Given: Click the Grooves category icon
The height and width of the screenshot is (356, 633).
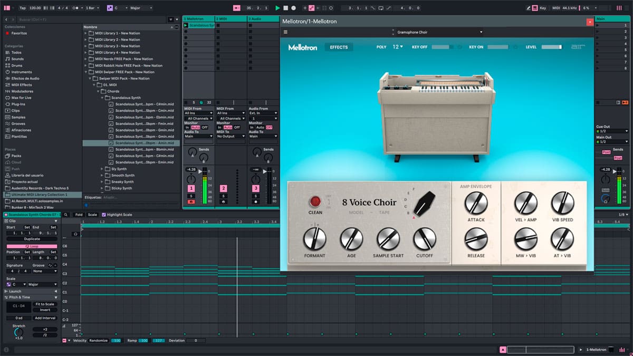Looking at the screenshot, I should click(x=7, y=123).
